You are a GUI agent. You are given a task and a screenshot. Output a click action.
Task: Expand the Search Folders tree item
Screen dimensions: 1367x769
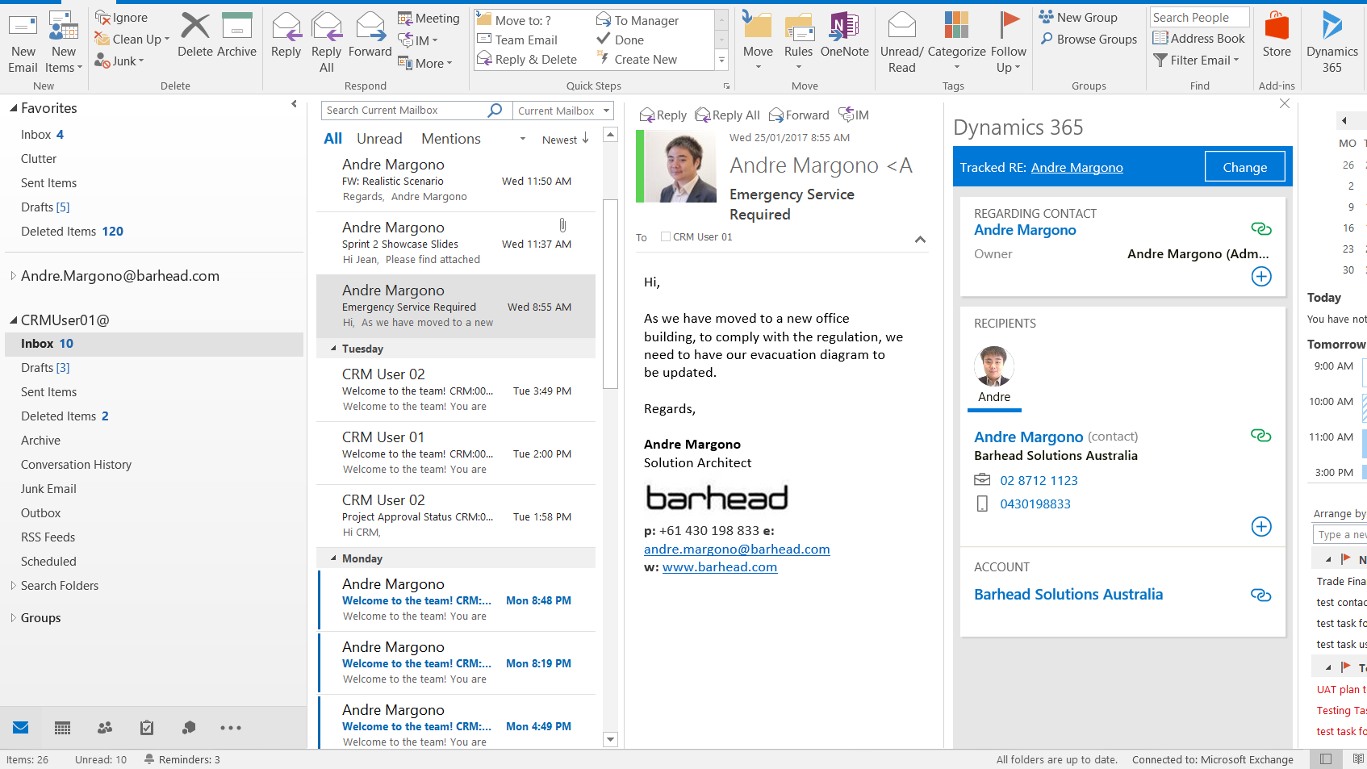13,586
